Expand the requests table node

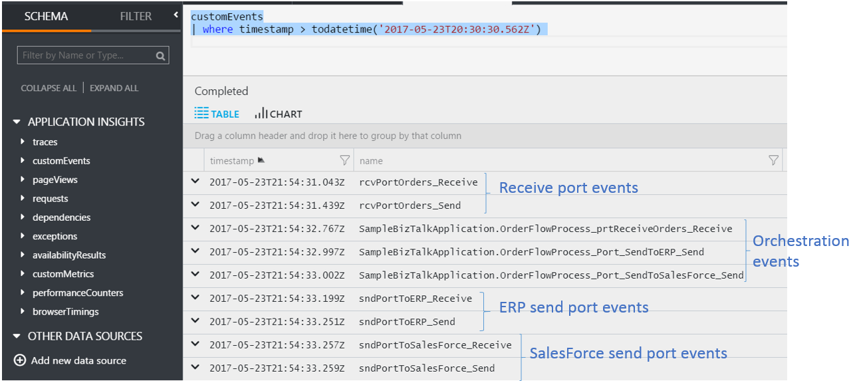[23, 198]
